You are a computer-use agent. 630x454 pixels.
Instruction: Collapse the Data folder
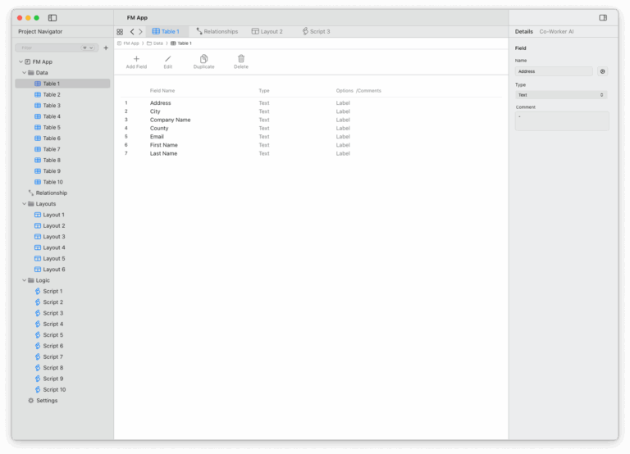(x=24, y=73)
